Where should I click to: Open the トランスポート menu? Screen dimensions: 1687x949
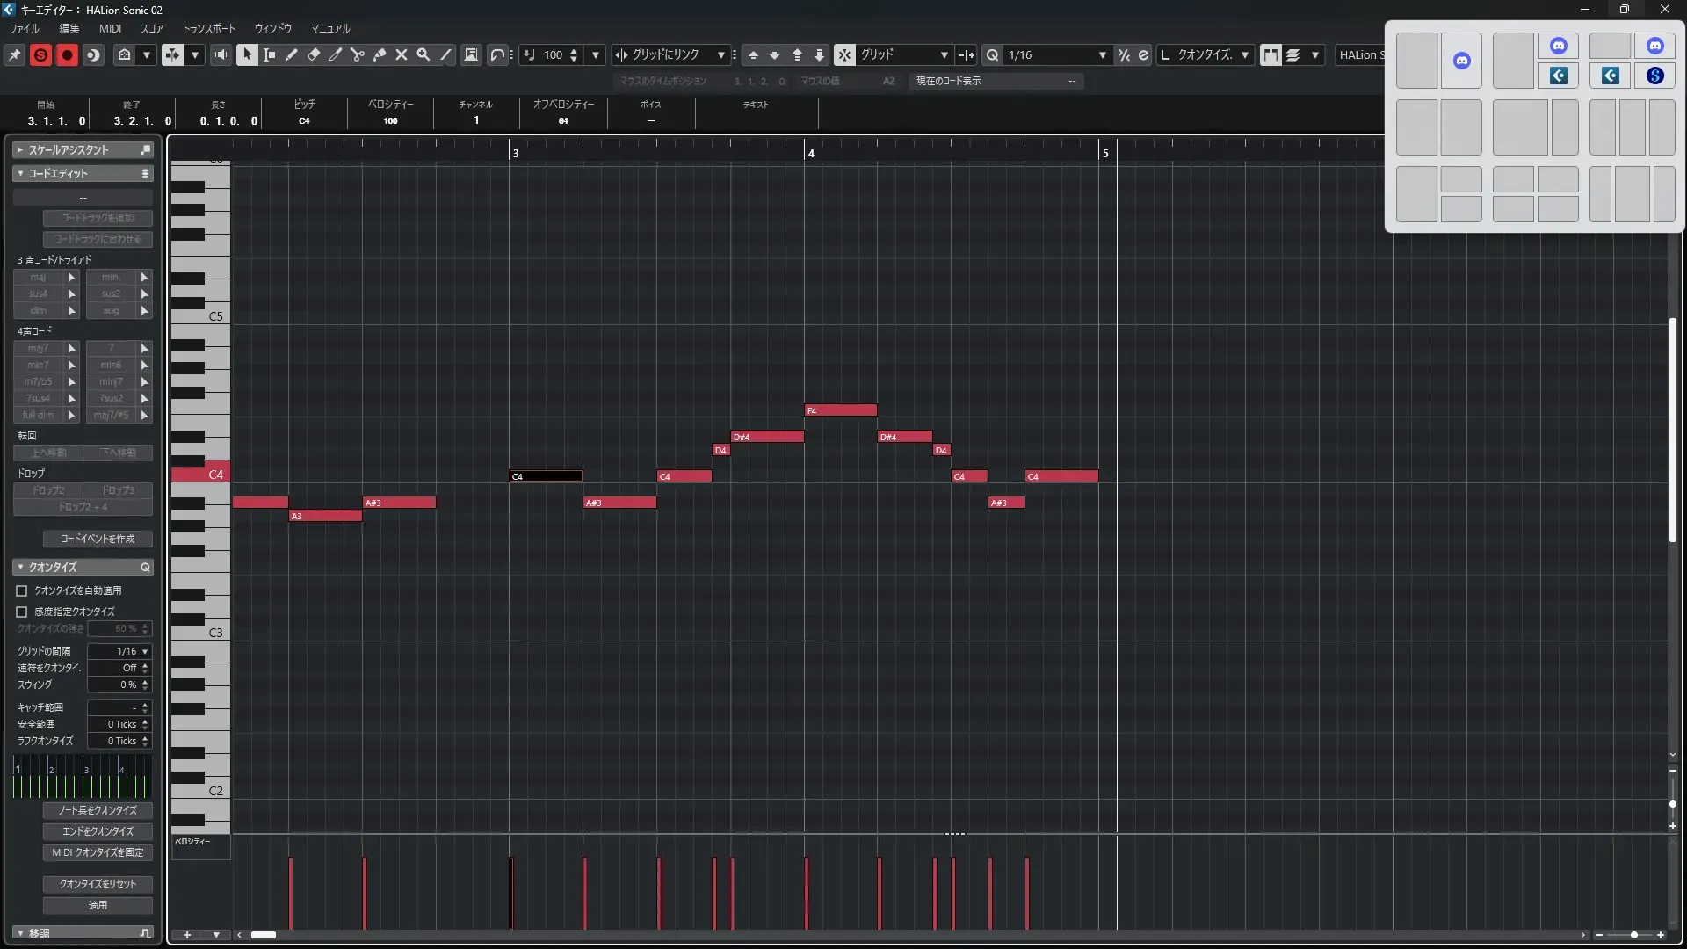coord(208,28)
